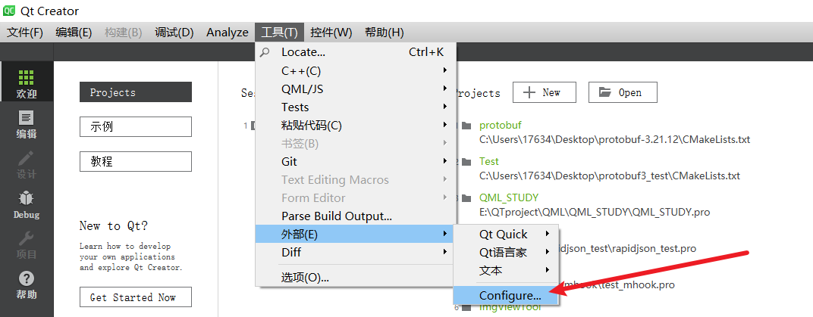
Task: Click Configure... in External submenu
Action: [506, 296]
